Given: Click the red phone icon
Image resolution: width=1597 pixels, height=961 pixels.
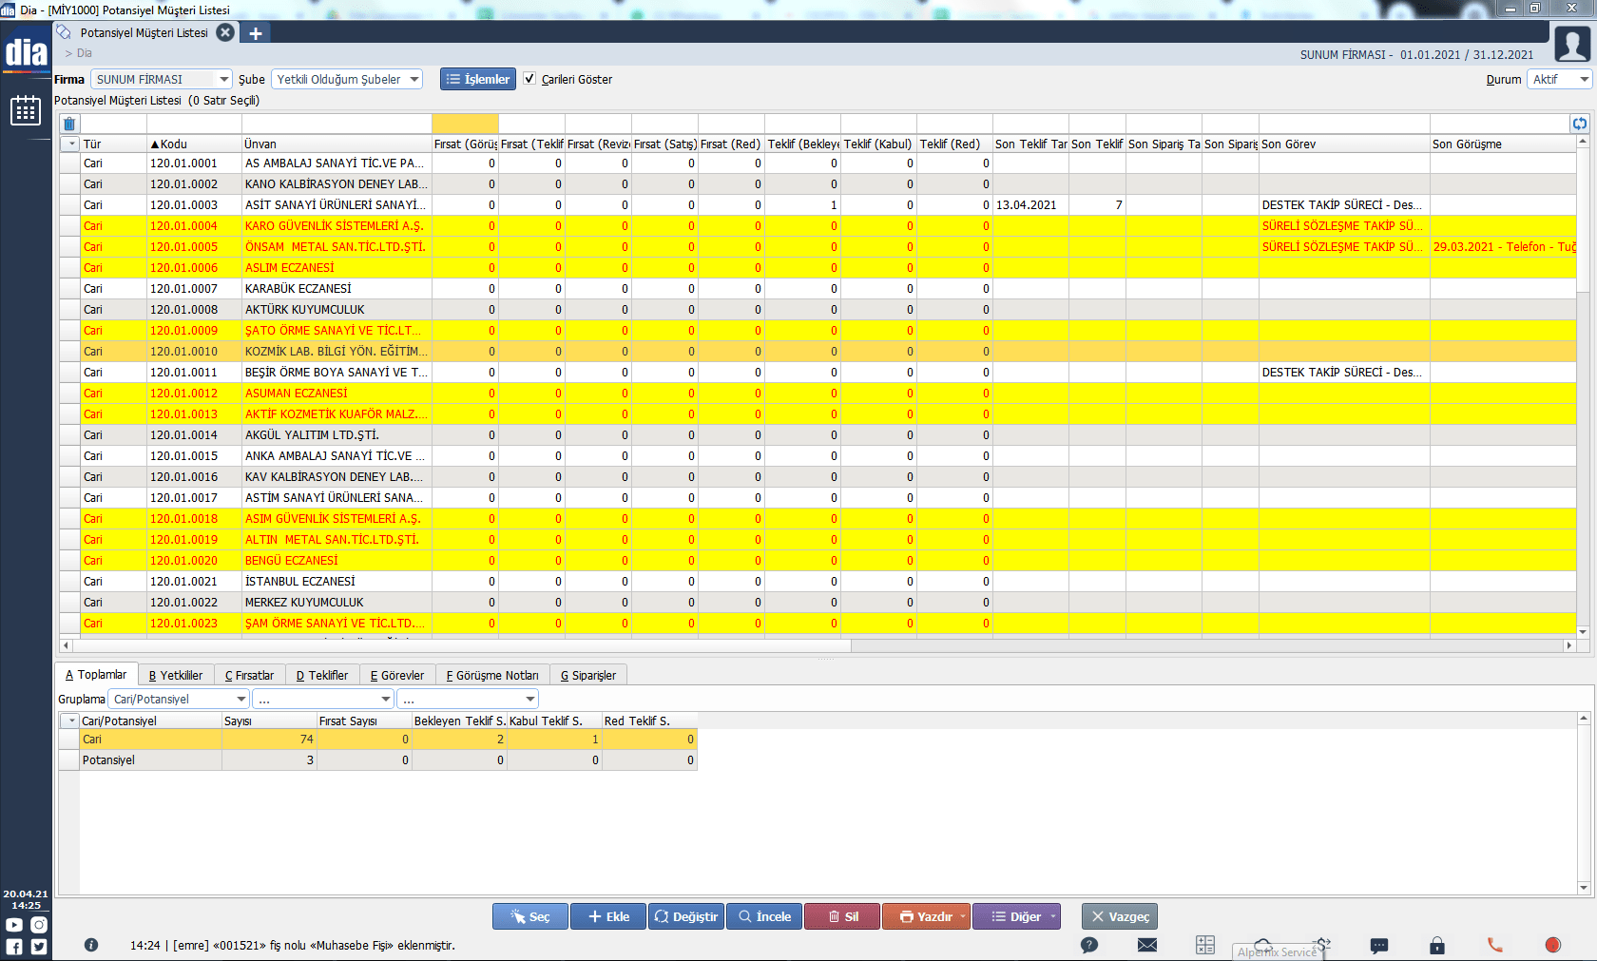Looking at the screenshot, I should (x=1495, y=945).
